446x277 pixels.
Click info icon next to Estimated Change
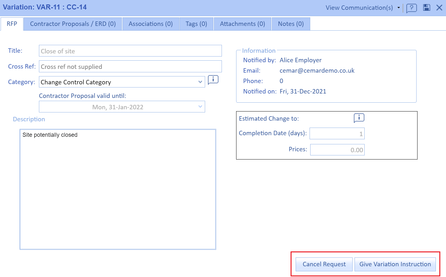pyautogui.click(x=359, y=118)
